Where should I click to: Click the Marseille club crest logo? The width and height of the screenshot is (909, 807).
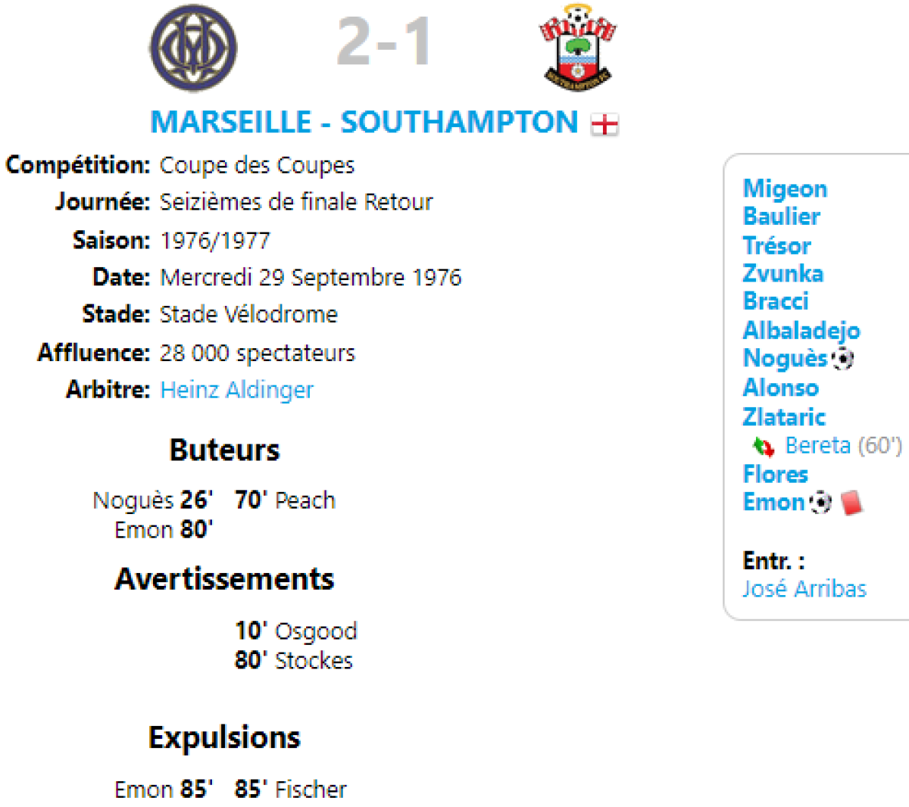coord(193,48)
